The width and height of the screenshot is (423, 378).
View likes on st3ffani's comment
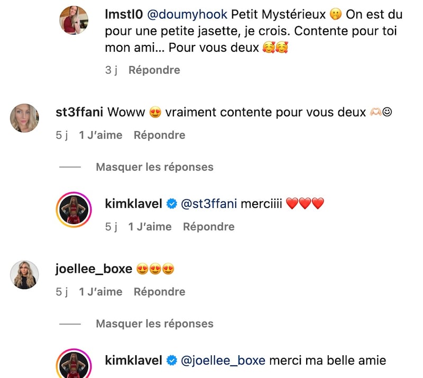point(100,135)
